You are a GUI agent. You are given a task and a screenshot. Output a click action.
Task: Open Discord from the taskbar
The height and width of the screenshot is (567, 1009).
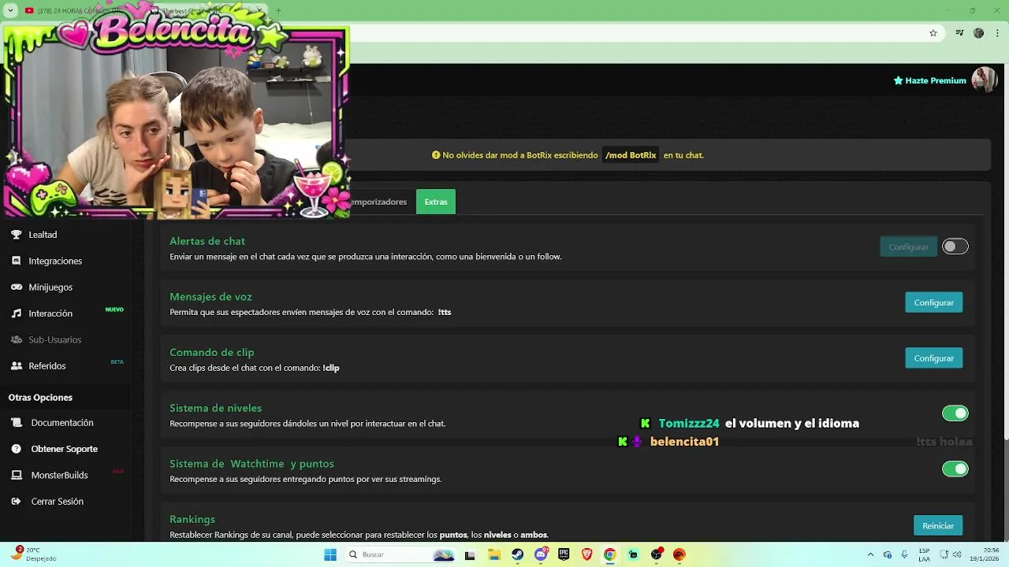pos(541,554)
